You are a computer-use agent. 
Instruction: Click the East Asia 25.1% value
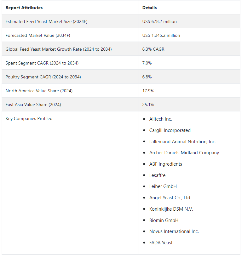(x=148, y=105)
